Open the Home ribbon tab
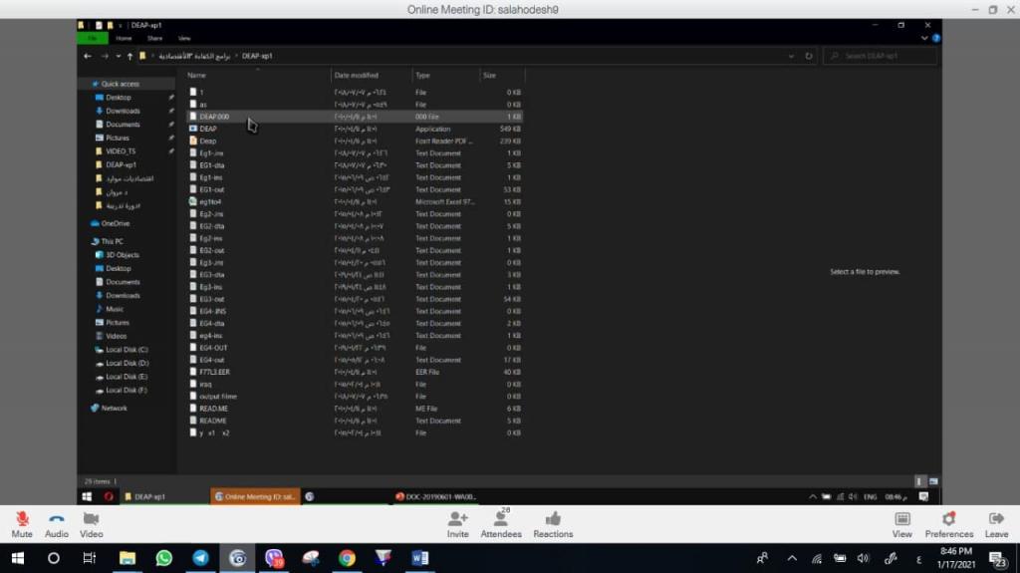1020x573 pixels. coord(124,38)
